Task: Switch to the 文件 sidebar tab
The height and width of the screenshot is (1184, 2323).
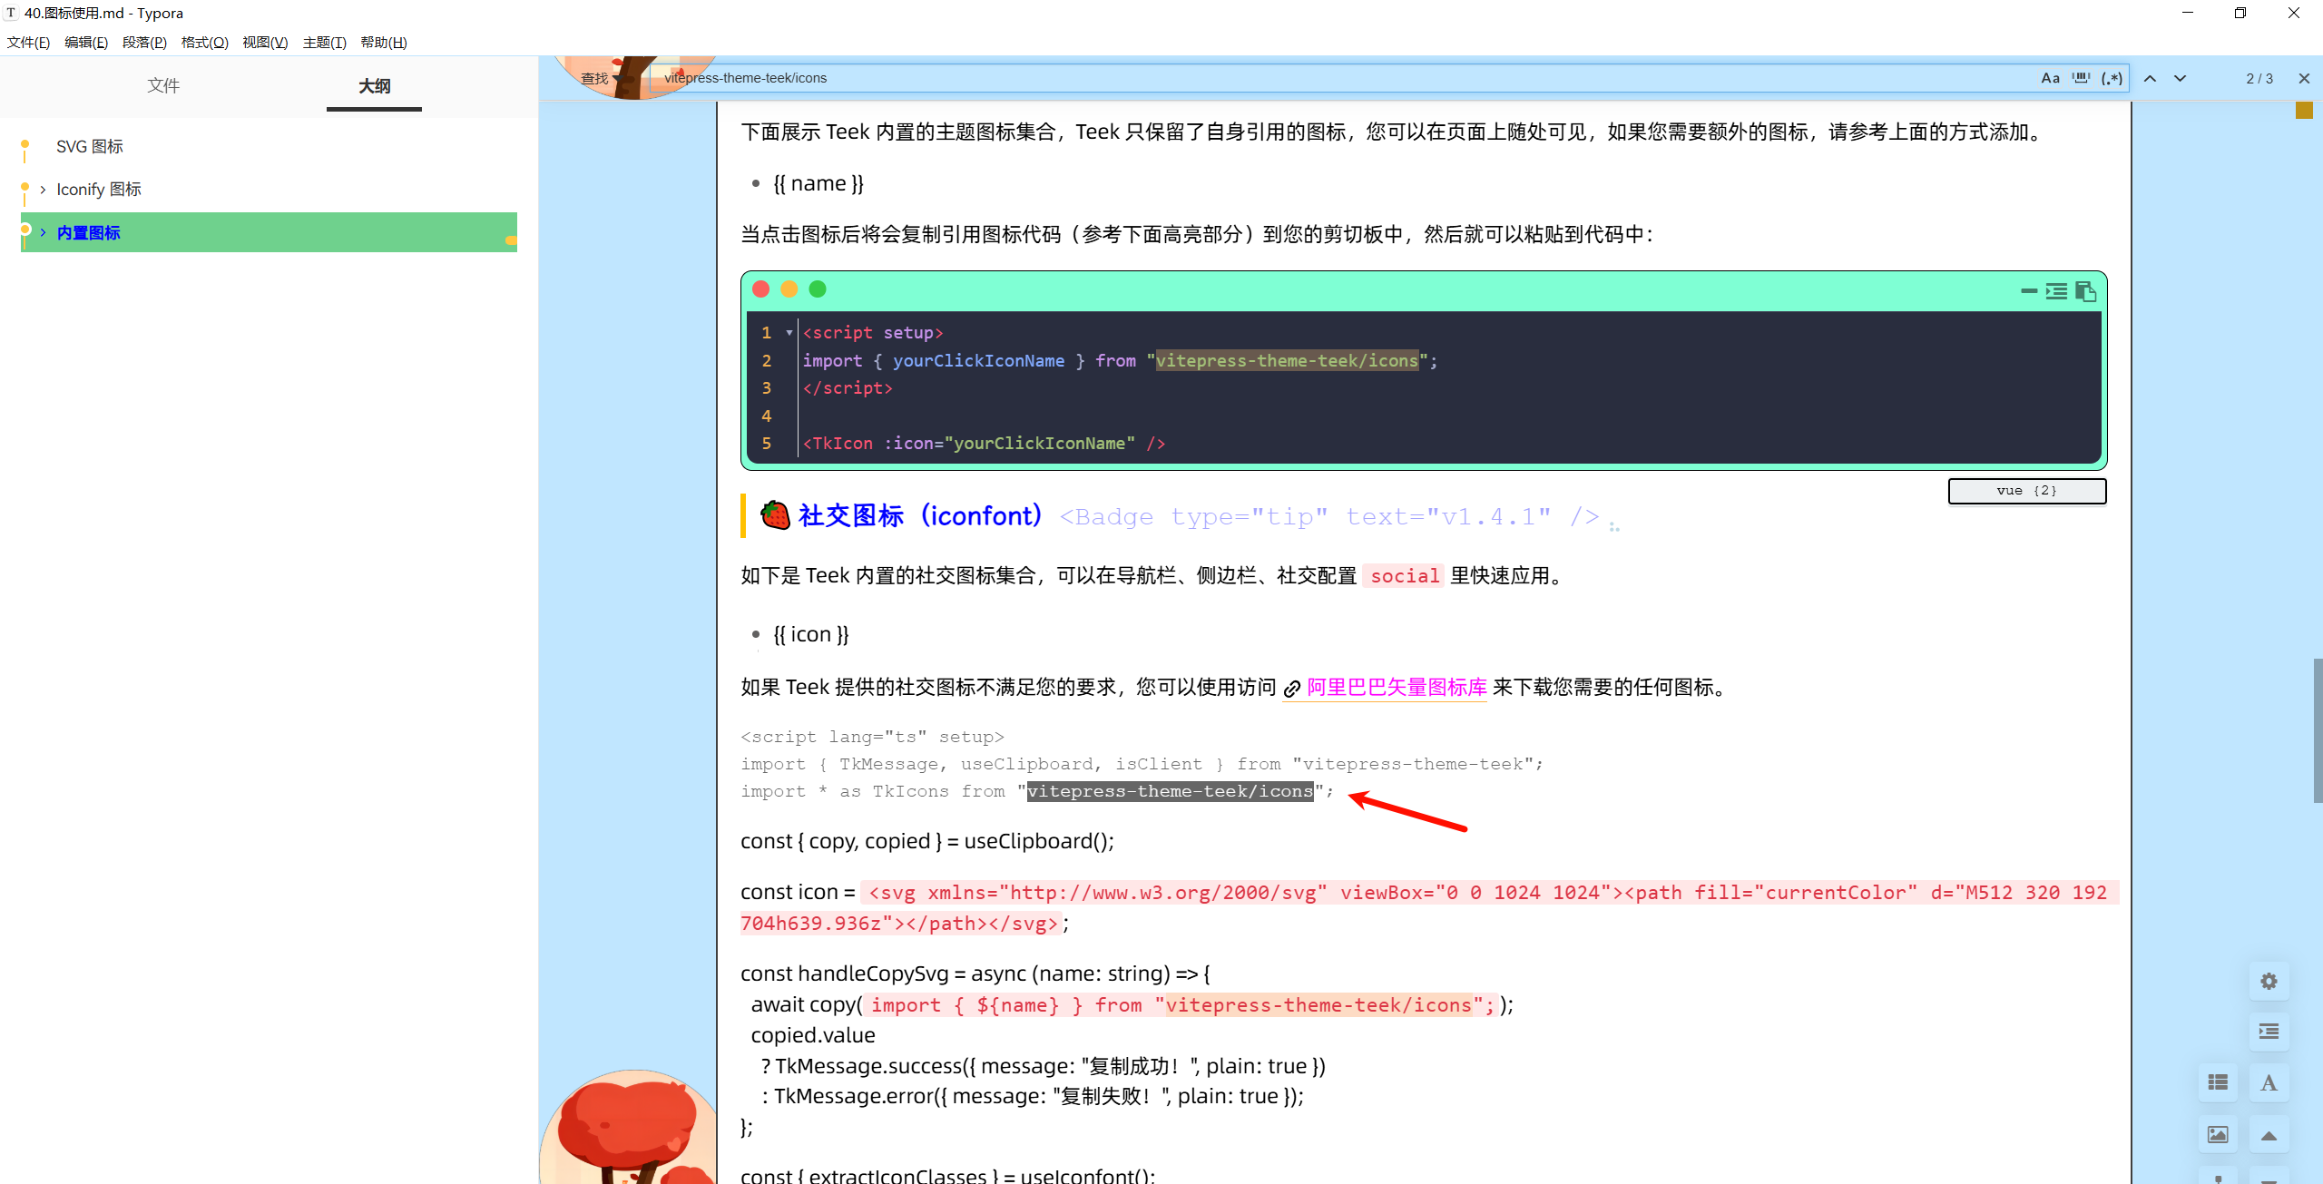Action: 163,85
